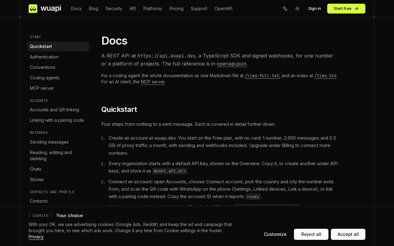This screenshot has height=246, width=394.
Task: Open Support from the header
Action: pyautogui.click(x=199, y=9)
